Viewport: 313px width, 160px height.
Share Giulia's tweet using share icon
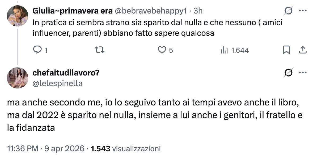302,50
